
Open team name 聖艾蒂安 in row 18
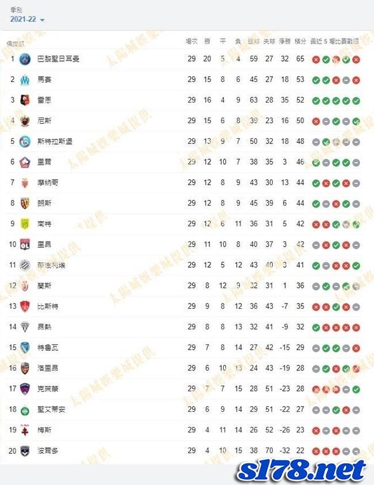point(51,410)
